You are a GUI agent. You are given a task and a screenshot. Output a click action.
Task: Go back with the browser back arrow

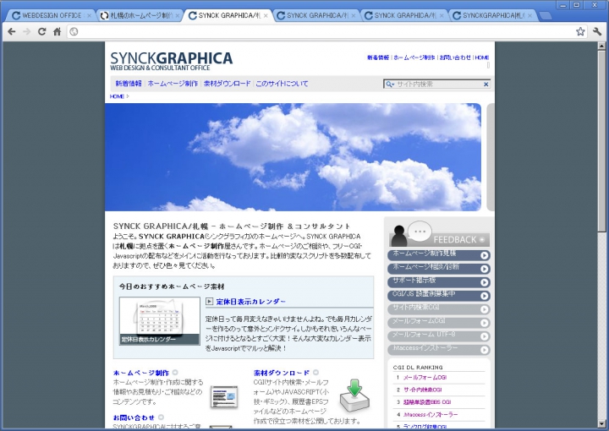click(12, 31)
